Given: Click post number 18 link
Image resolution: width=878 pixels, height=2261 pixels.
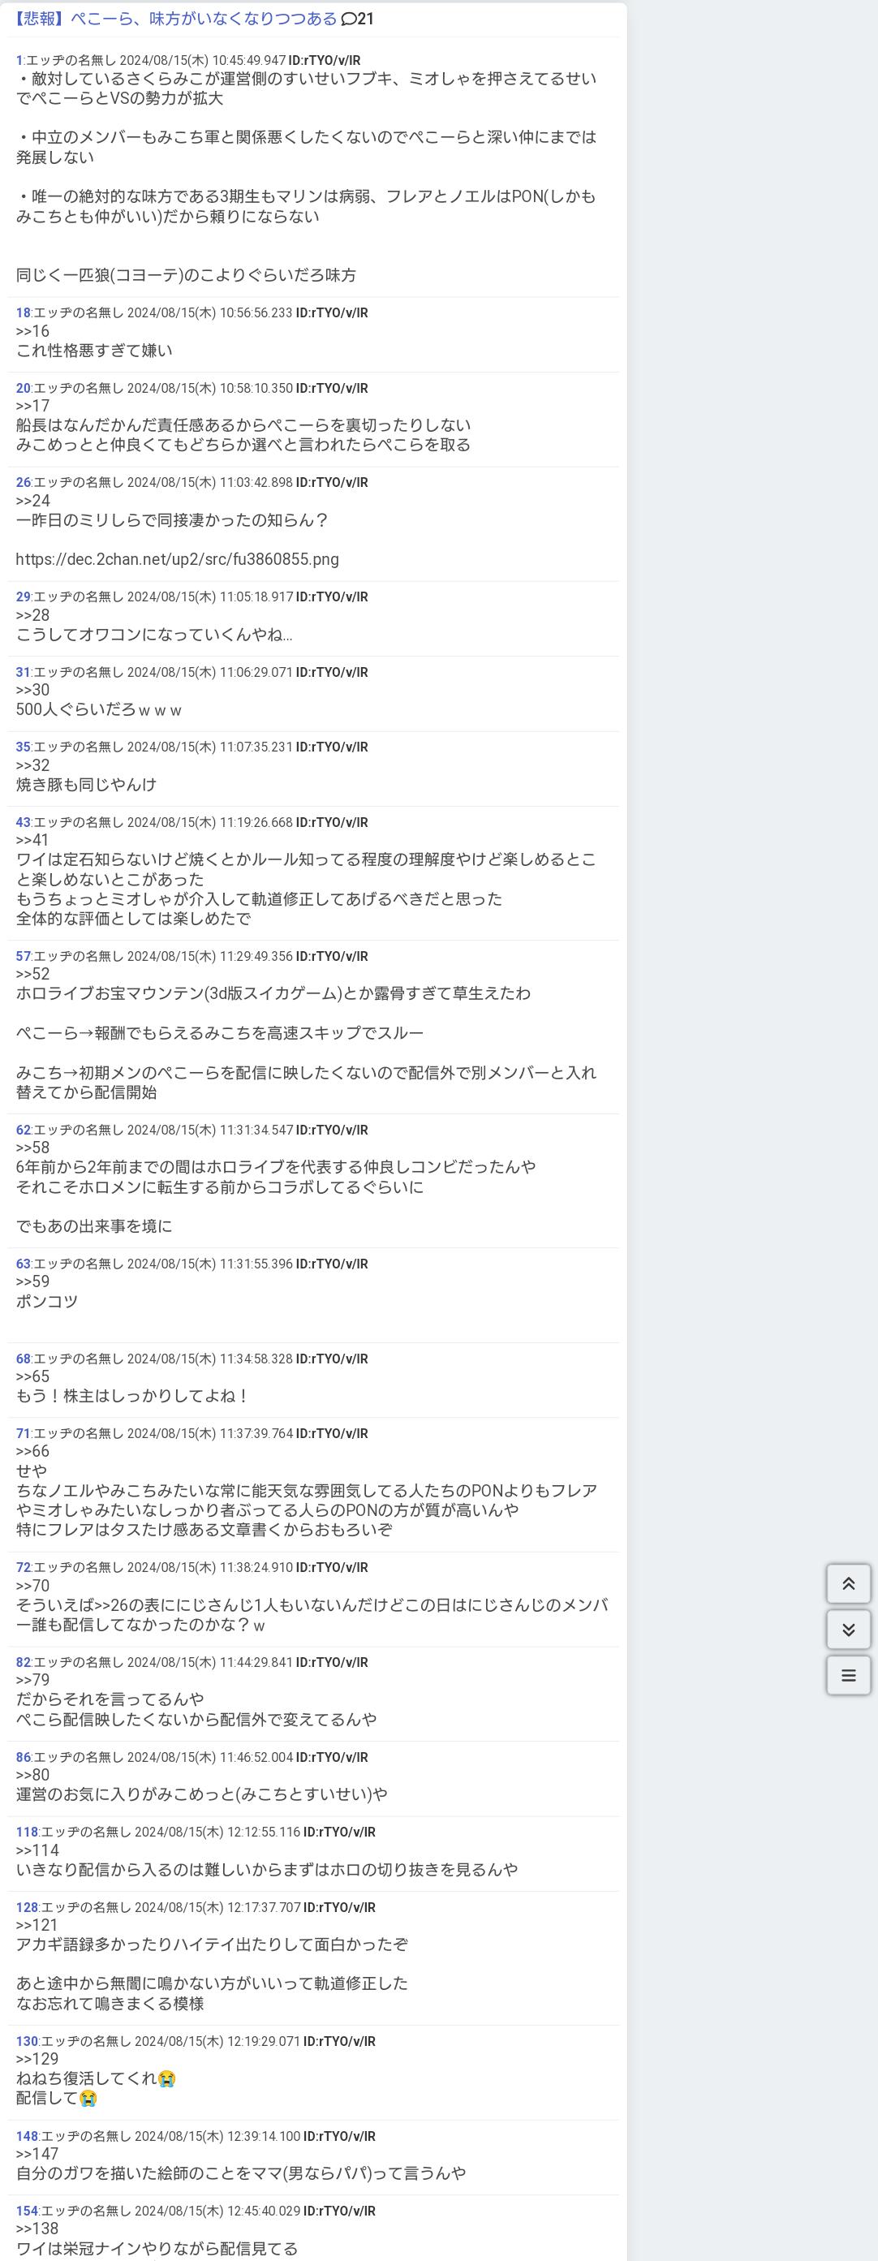Looking at the screenshot, I should (x=23, y=312).
